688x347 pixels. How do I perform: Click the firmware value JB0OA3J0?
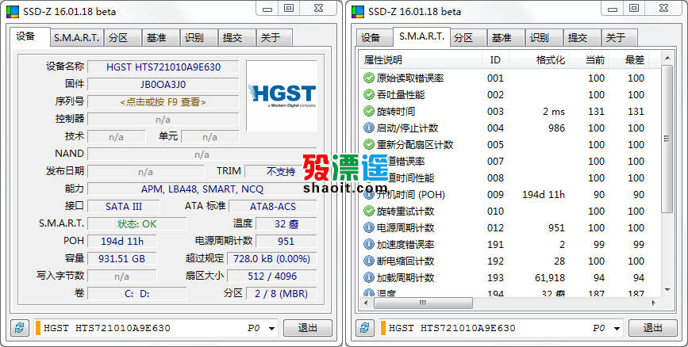pos(163,84)
